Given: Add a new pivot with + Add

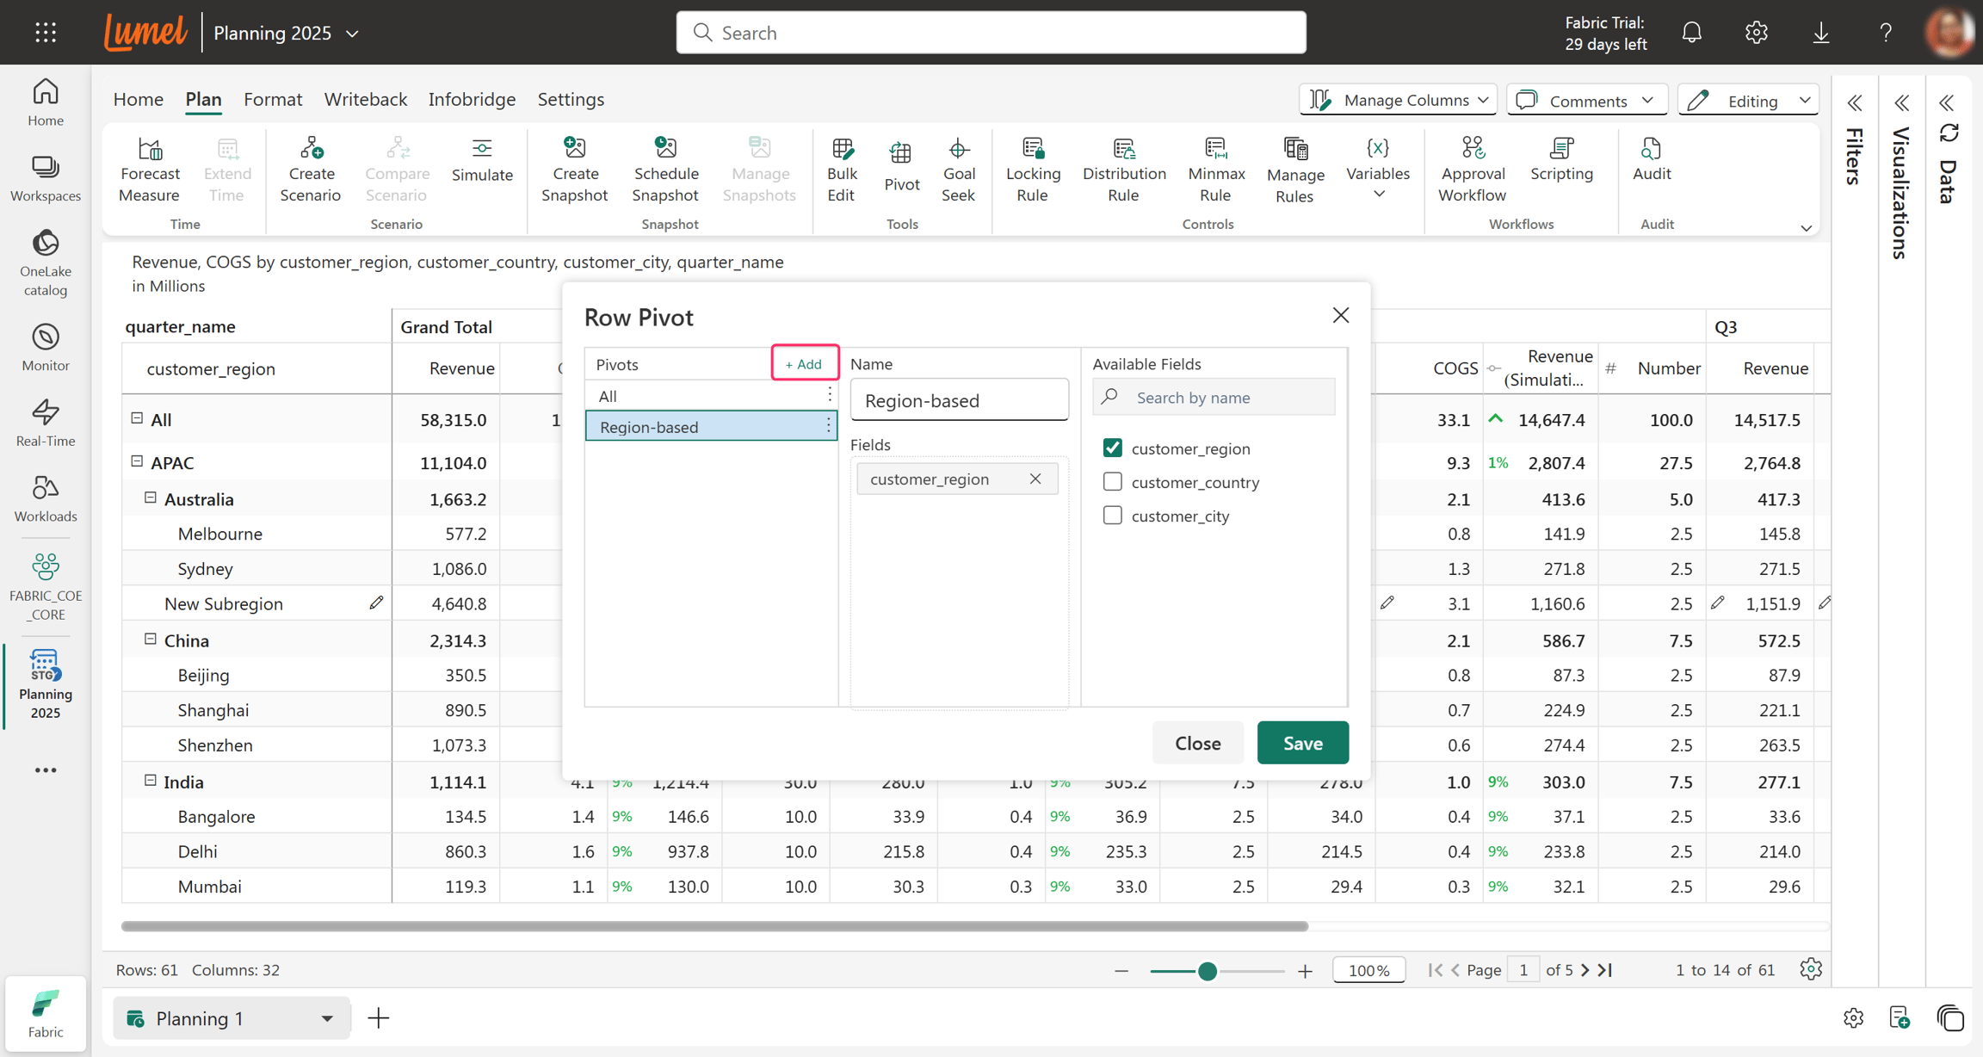Looking at the screenshot, I should tap(804, 363).
